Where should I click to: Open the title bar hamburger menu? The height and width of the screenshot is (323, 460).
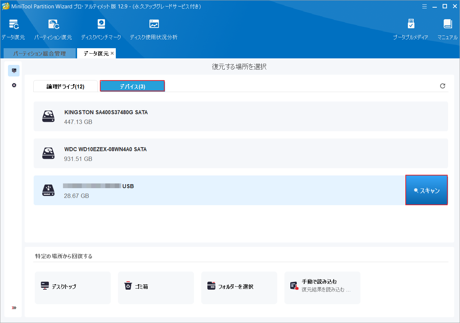click(x=424, y=6)
